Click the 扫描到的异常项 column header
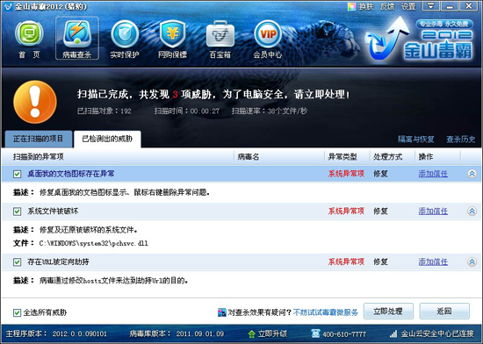 point(38,157)
